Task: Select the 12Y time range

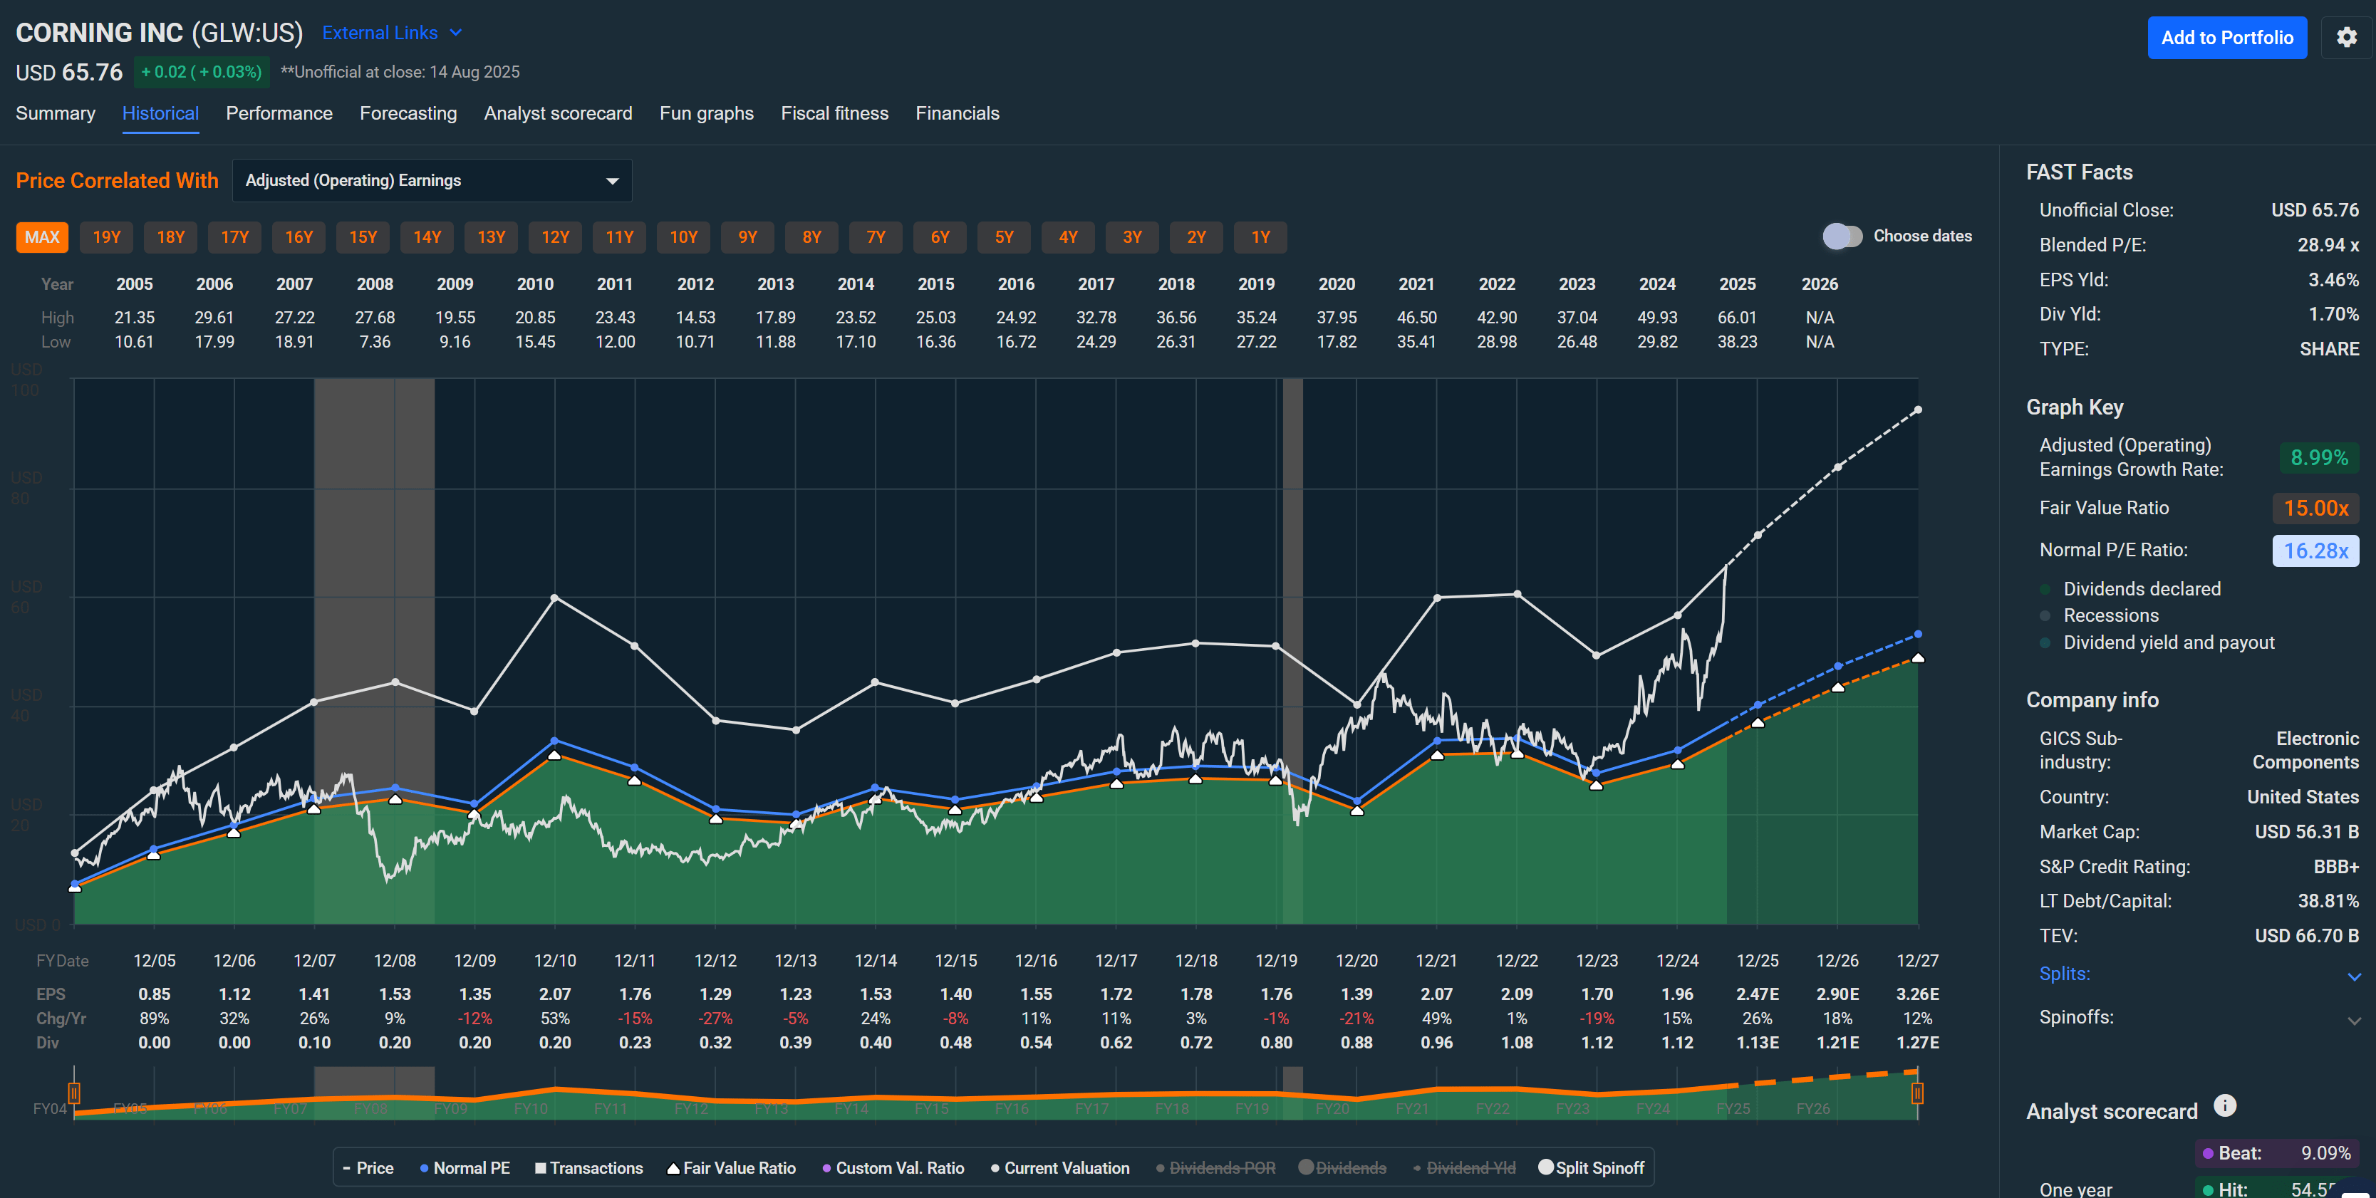Action: coord(555,238)
